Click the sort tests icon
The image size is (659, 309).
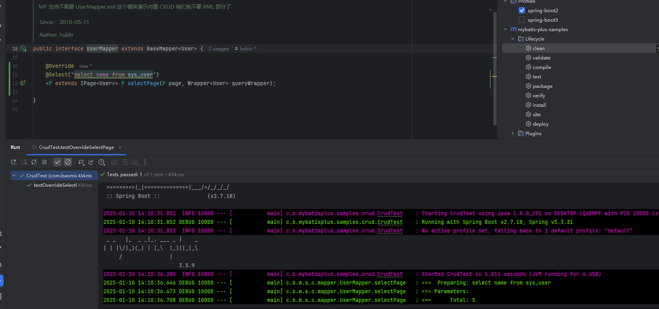[x=81, y=162]
